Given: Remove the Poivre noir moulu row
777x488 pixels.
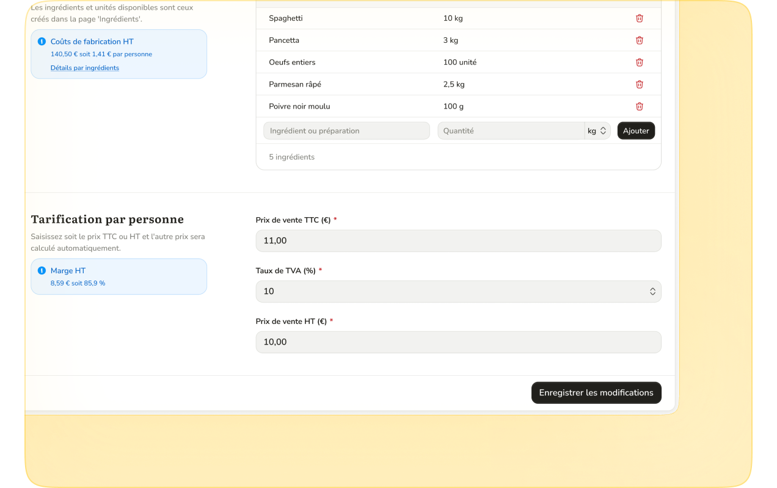Looking at the screenshot, I should tap(639, 106).
